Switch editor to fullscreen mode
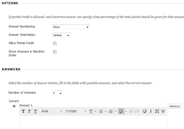Screen dimensions: 184x129 (x=157, y=111)
